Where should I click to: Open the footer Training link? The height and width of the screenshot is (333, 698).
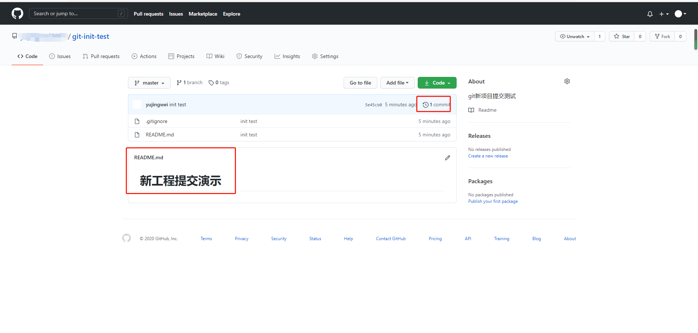click(x=502, y=239)
